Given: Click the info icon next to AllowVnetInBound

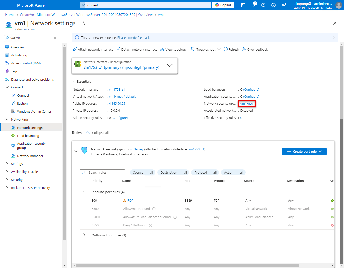Looking at the screenshot, I should [x=154, y=209].
